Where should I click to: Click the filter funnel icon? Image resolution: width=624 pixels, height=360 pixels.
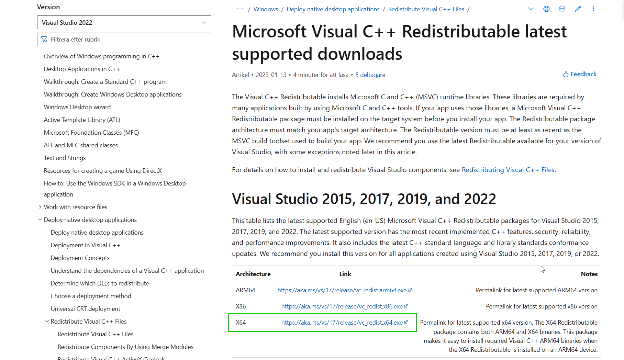click(x=44, y=39)
